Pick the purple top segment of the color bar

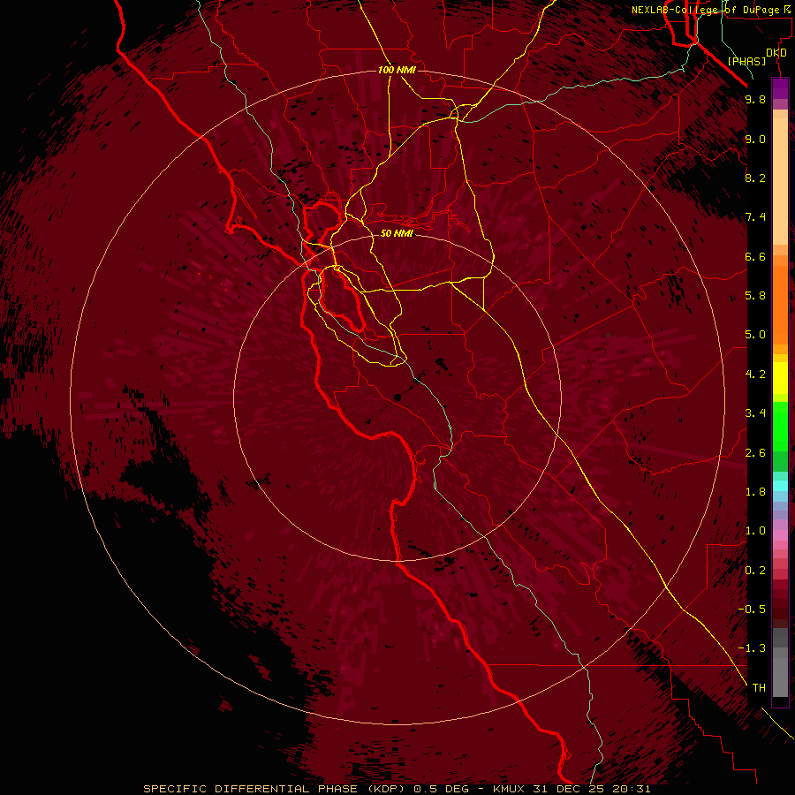pyautogui.click(x=780, y=88)
